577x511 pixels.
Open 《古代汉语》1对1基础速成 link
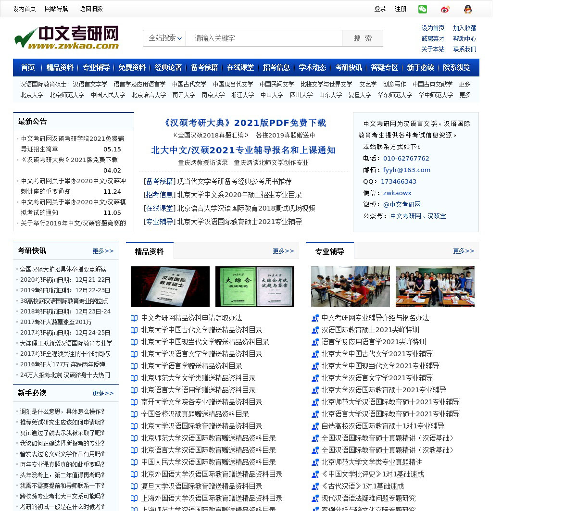(x=363, y=486)
